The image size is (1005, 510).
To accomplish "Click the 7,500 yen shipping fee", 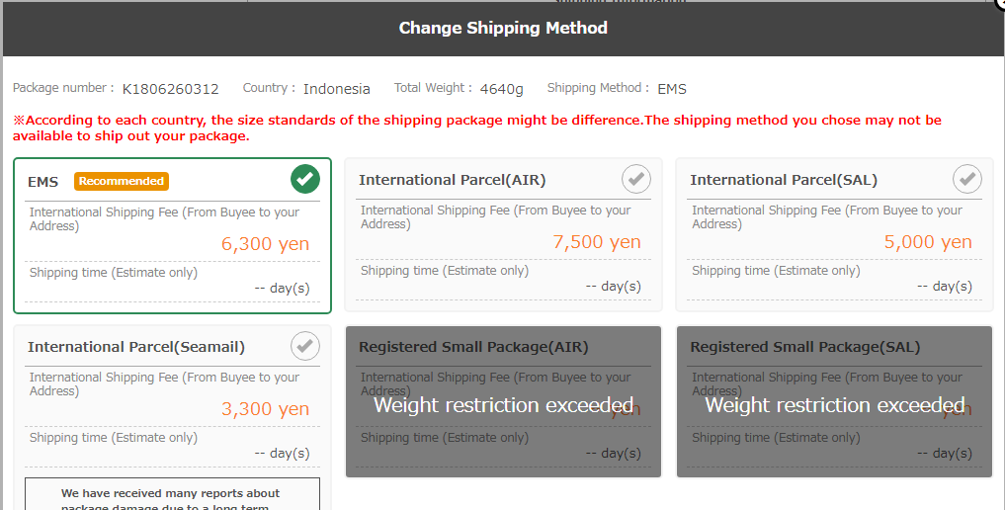I will [x=597, y=242].
